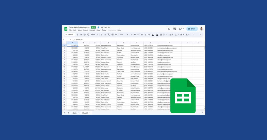Click the Undo arrow

77,35
